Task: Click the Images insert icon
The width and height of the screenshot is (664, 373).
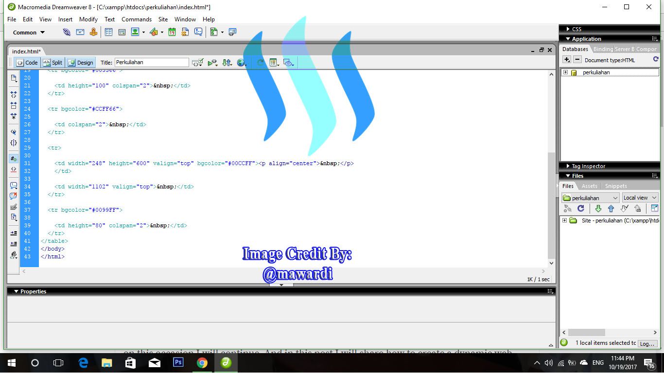Action: point(135,32)
